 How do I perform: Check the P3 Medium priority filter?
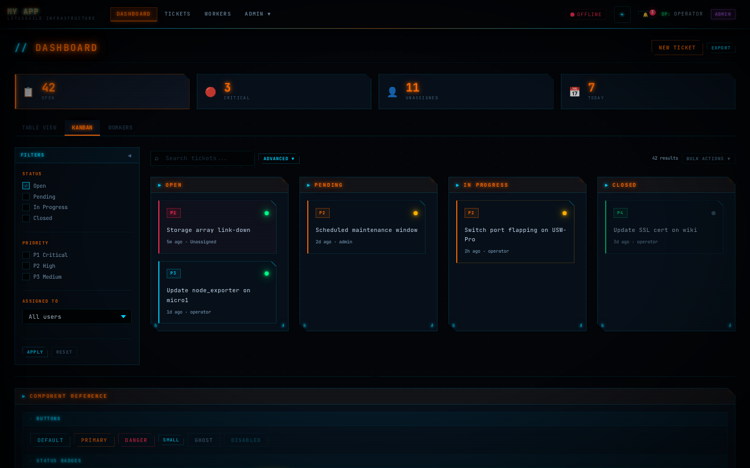(26, 277)
